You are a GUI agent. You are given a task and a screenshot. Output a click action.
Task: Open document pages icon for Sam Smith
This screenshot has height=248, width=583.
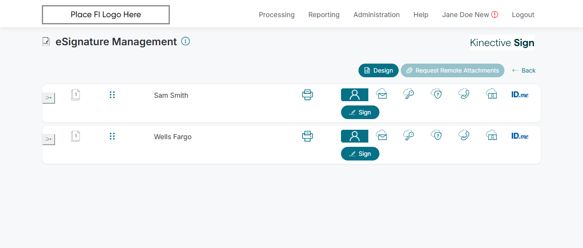tap(76, 95)
